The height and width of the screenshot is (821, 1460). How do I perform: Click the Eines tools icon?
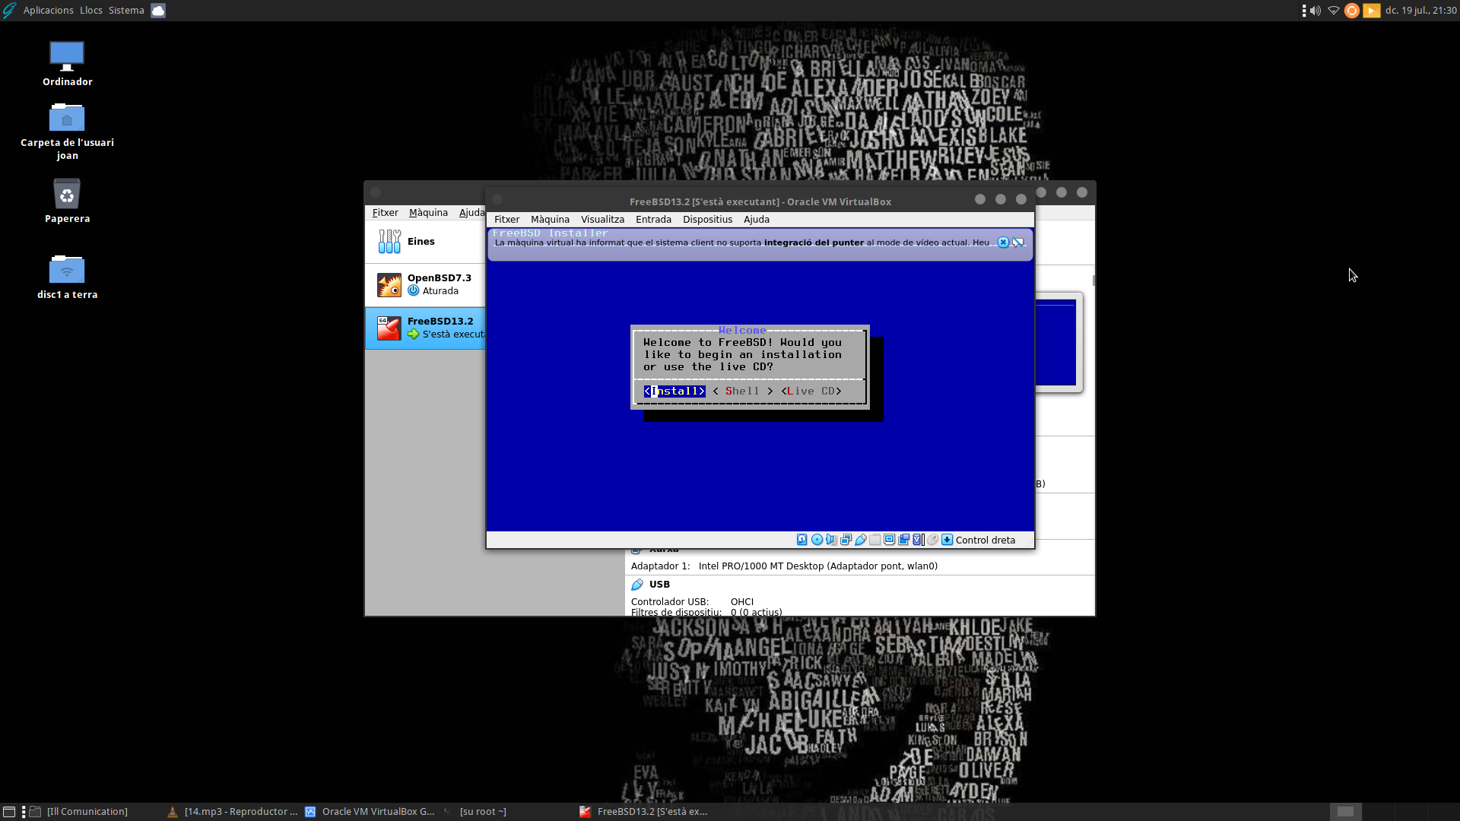coord(389,242)
